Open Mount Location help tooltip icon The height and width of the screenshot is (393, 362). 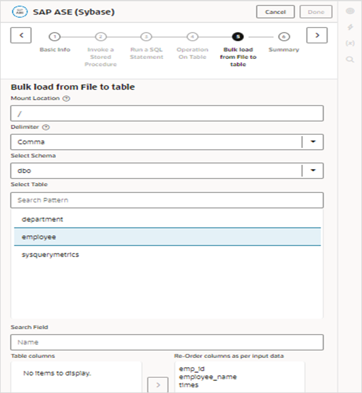[67, 98]
